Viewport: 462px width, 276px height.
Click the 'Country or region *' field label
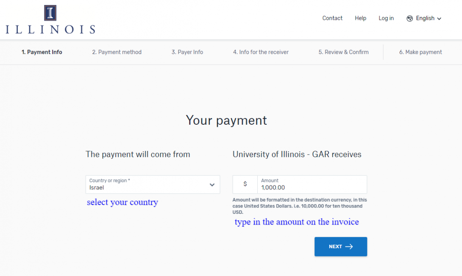tap(110, 180)
